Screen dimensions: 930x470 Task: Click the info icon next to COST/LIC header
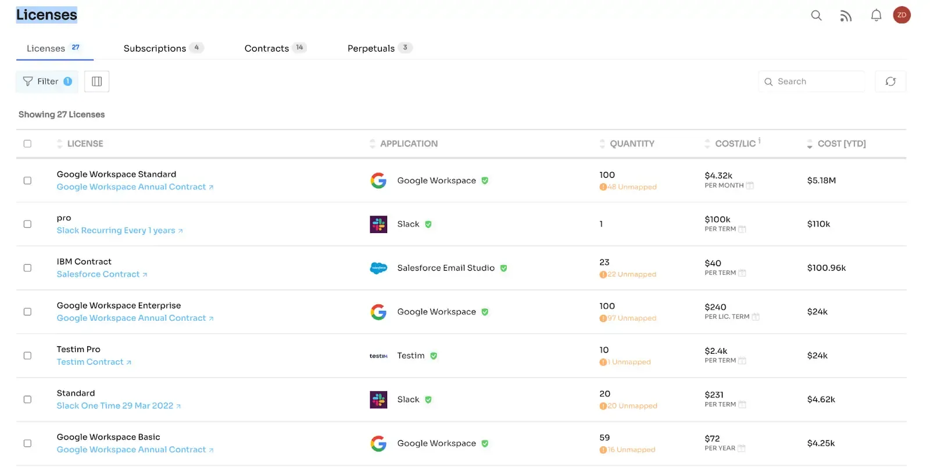point(759,141)
